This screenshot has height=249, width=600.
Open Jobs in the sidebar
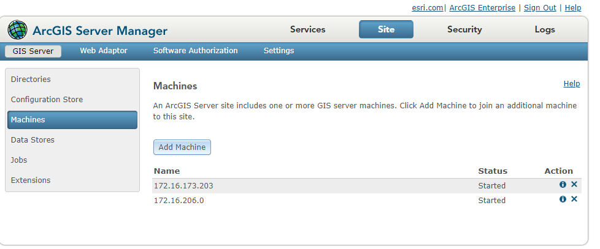pos(72,160)
